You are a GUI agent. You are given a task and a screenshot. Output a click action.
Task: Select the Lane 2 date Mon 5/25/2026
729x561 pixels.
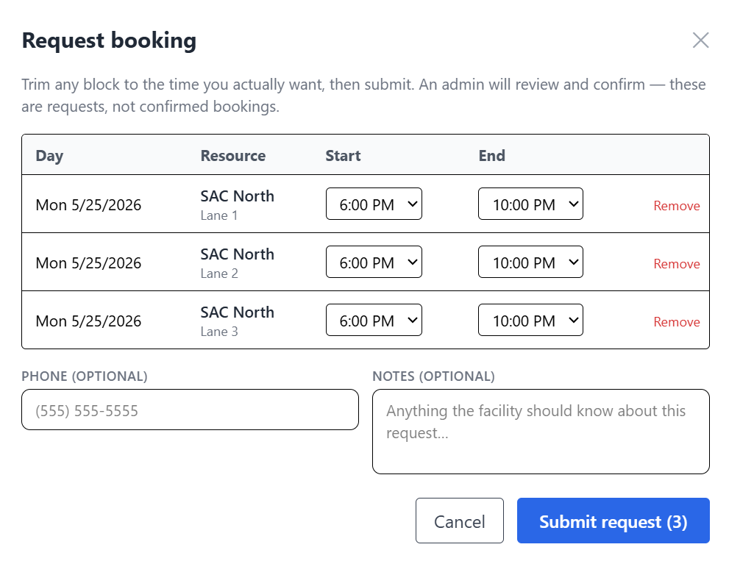click(88, 263)
